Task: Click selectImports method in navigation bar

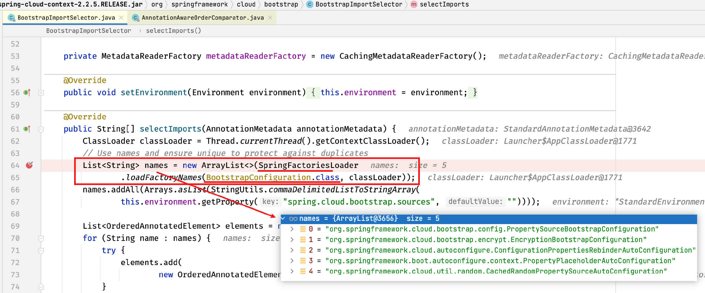Action: click(x=444, y=4)
